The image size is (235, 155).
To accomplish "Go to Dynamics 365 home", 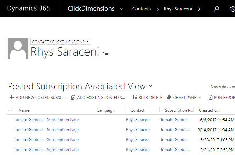I will coord(28,8).
